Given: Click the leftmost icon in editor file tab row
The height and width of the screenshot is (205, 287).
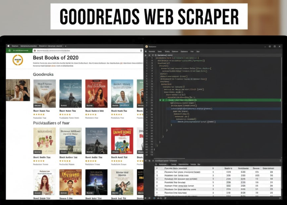Looking at the screenshot, I should [146, 55].
